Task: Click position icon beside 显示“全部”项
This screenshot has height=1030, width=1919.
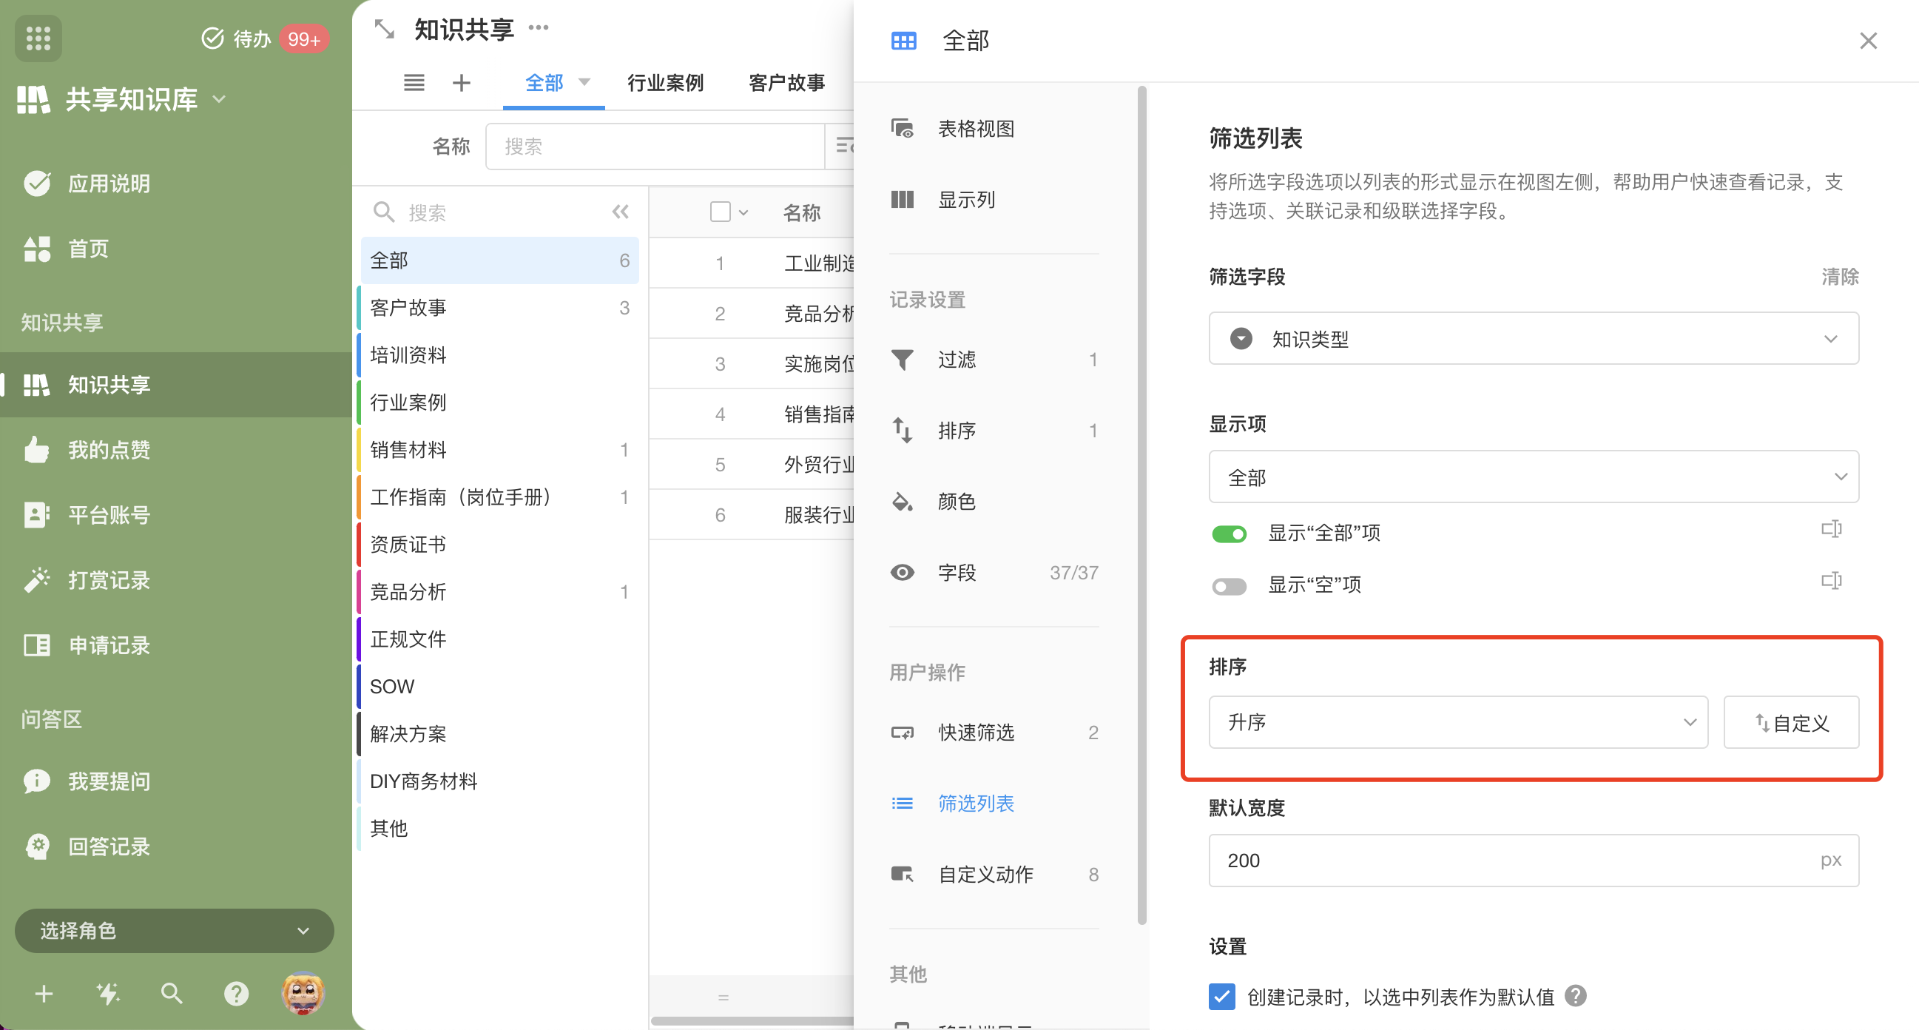Action: click(x=1831, y=529)
